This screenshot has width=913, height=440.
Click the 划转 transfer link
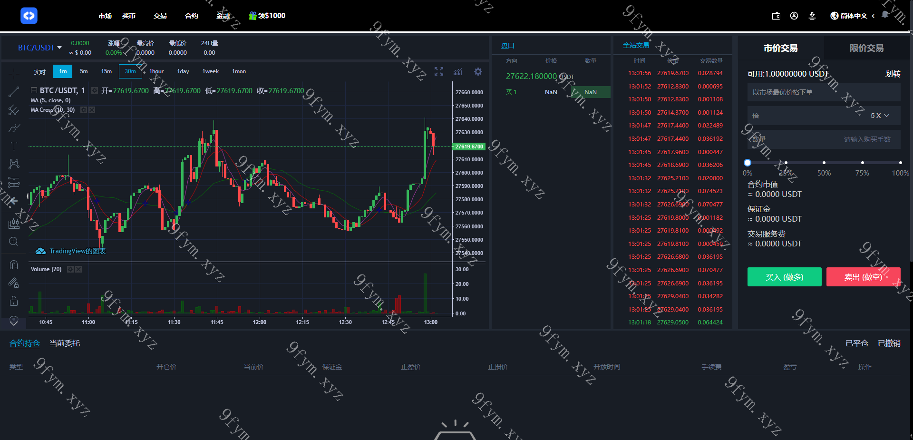[893, 74]
